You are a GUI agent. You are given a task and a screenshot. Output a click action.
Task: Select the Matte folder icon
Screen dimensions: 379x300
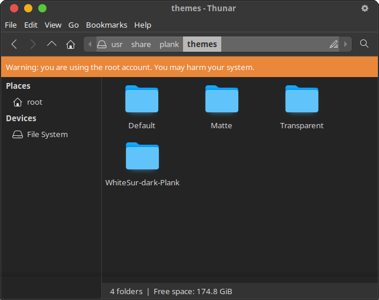(x=222, y=99)
